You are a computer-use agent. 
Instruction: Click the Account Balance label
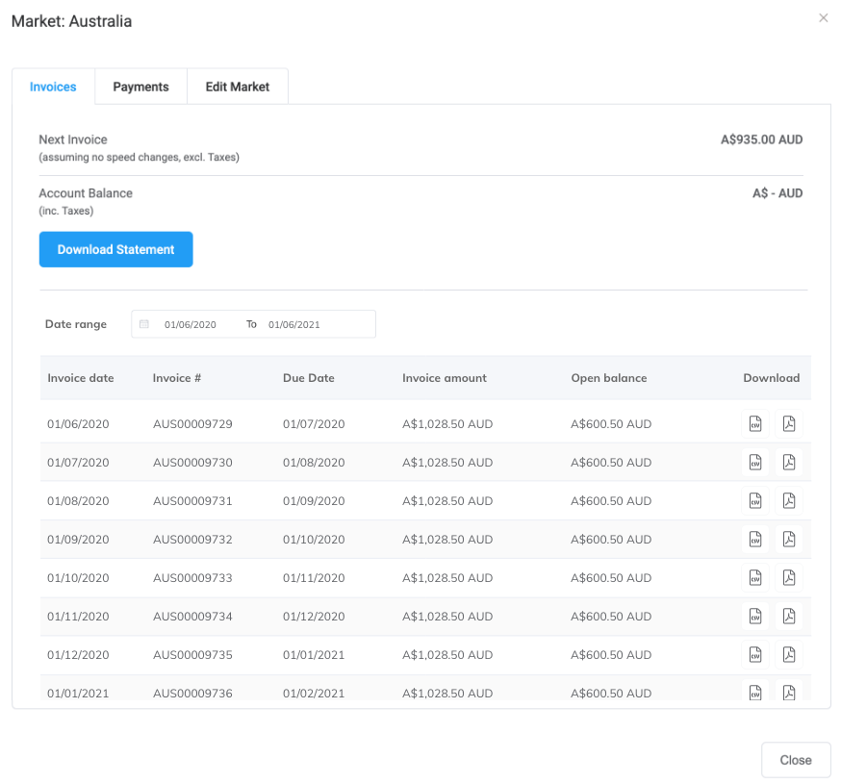point(86,193)
